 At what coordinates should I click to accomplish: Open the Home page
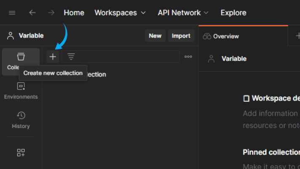[74, 13]
